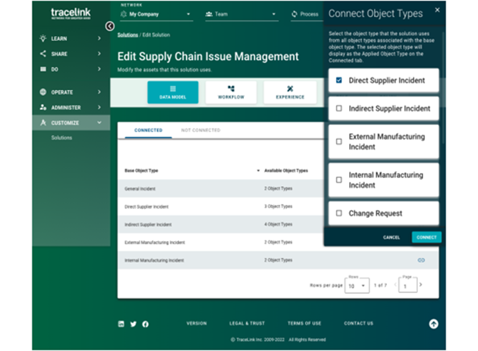
Task: Select the Not Connected tab
Action: coord(200,130)
